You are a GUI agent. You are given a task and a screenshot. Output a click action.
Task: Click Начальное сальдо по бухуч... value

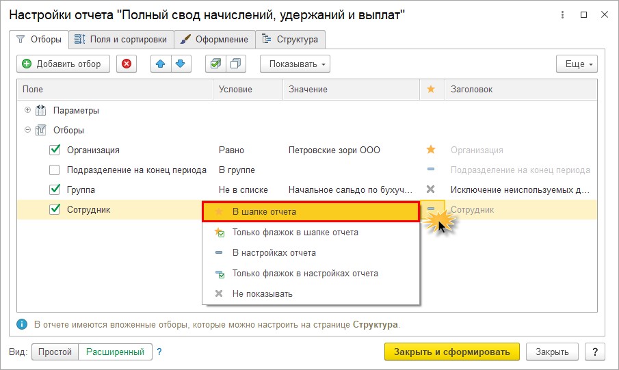(x=351, y=189)
